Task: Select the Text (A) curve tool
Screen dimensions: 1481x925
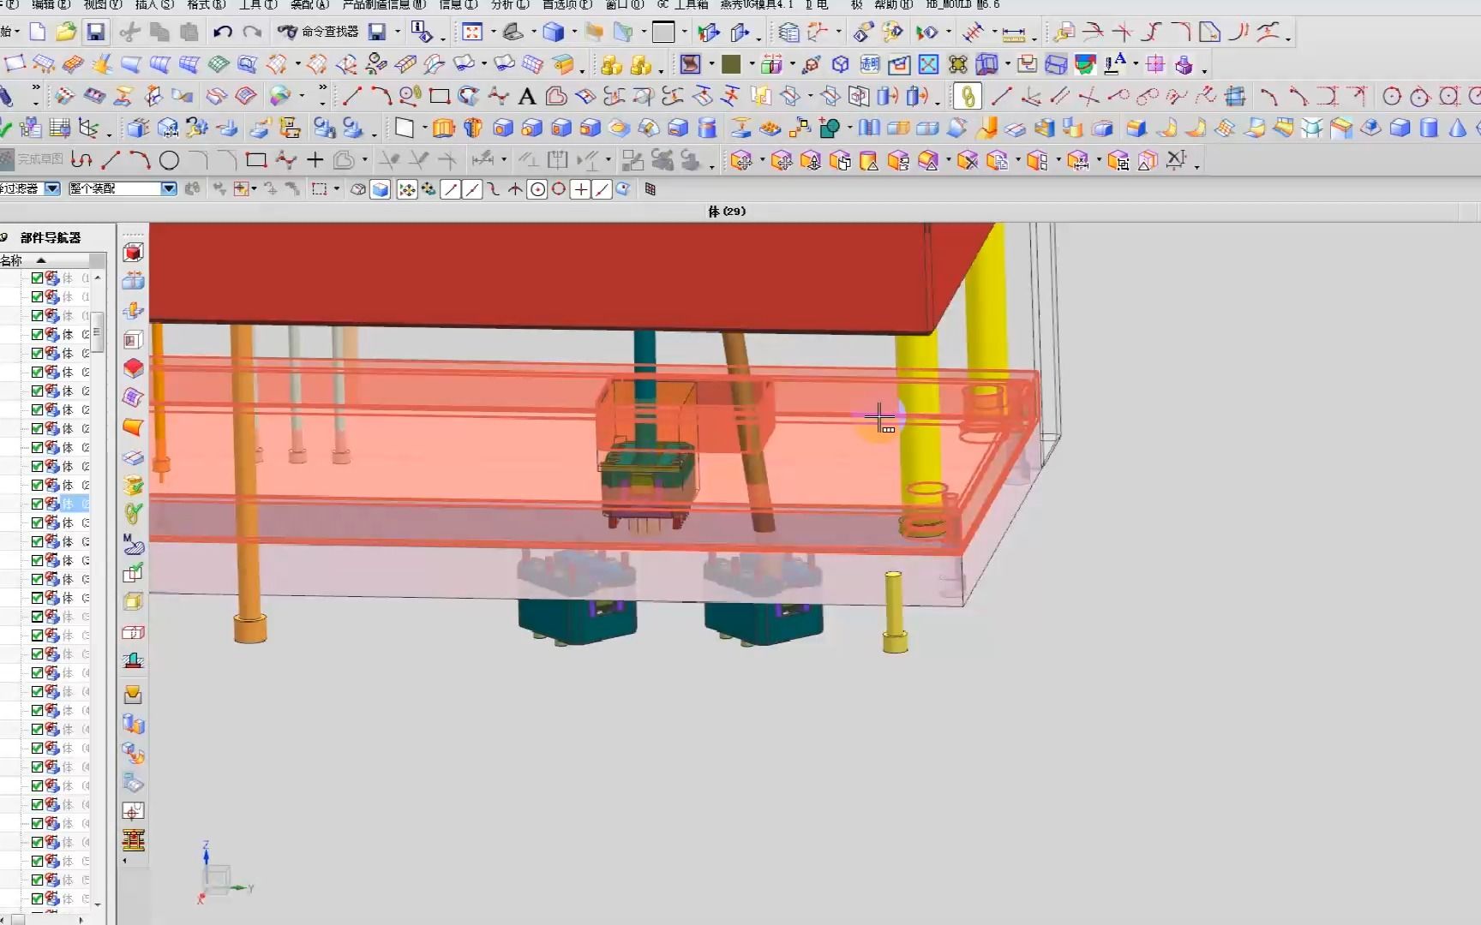Action: pyautogui.click(x=527, y=97)
